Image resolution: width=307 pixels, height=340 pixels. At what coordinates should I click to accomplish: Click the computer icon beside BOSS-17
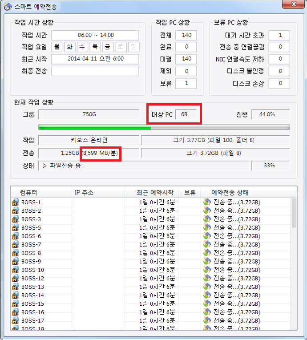(x=15, y=321)
